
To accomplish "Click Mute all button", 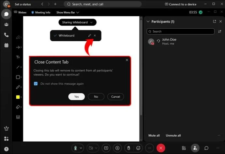I will coord(154,135).
